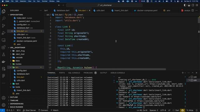
Task: Open the Remote Explorer view
Action: (x=3, y=40)
